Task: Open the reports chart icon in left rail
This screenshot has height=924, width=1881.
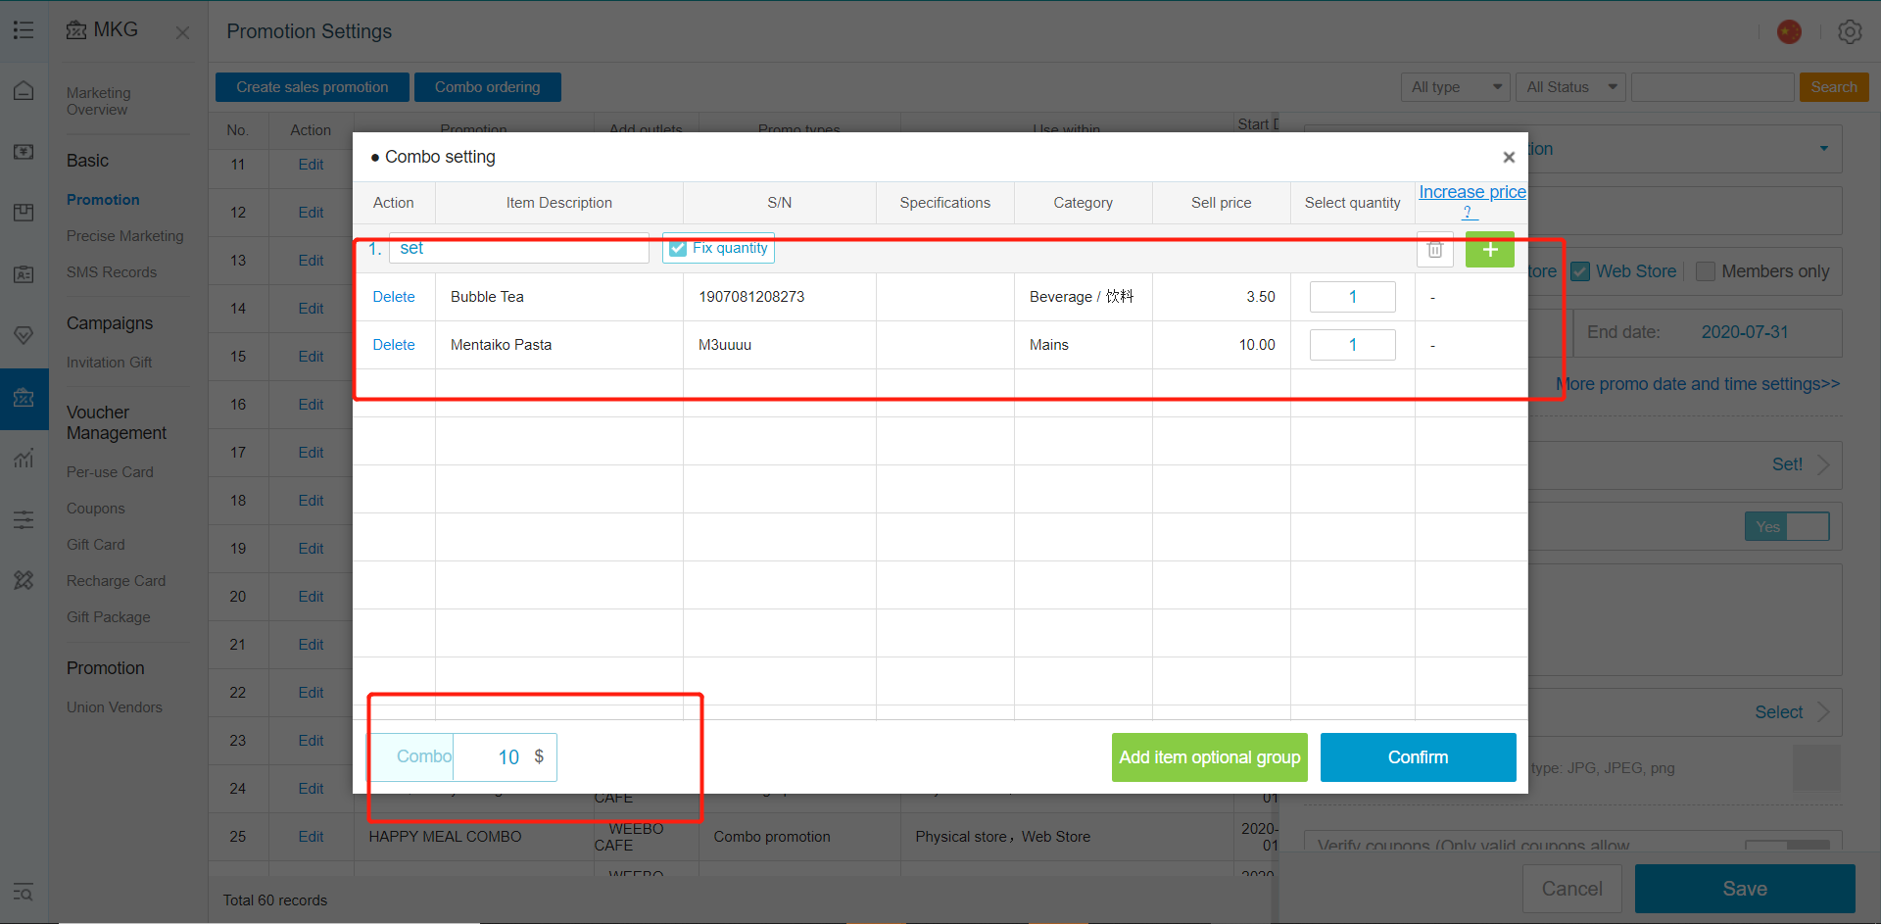Action: pyautogui.click(x=24, y=458)
